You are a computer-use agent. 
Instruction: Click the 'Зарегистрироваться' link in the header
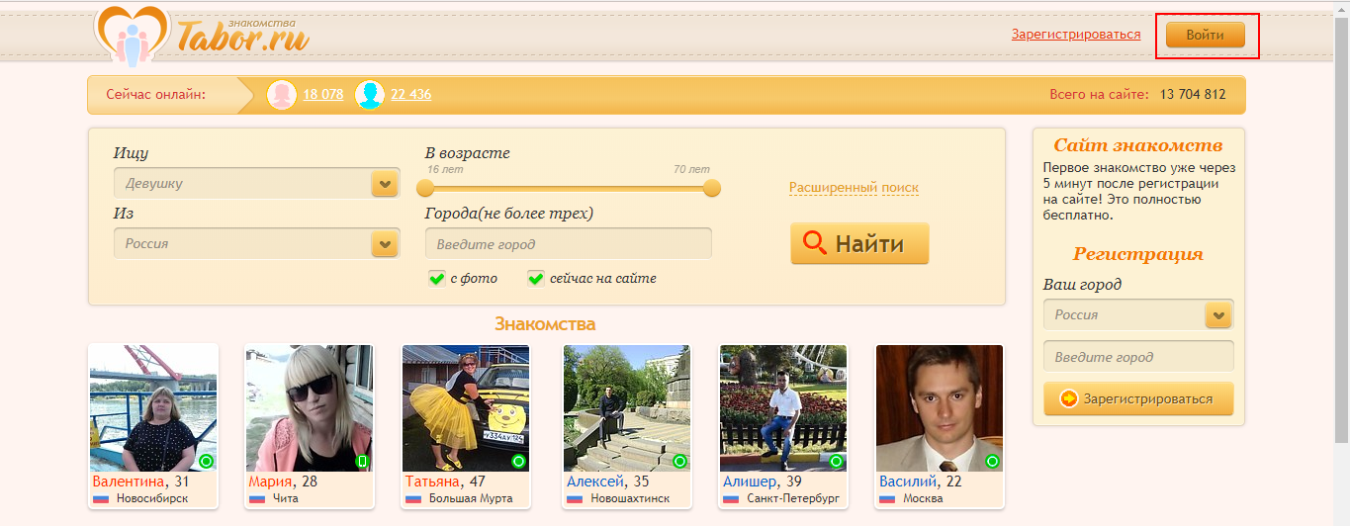[1075, 35]
